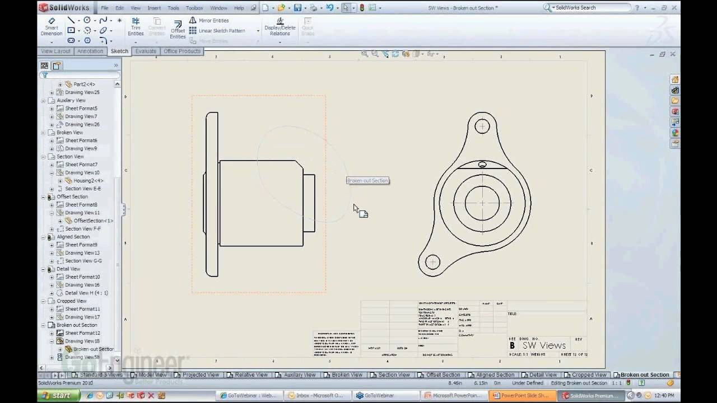Open the Design Library task pane icon
Screen dimensions: 717x403
click(x=675, y=90)
